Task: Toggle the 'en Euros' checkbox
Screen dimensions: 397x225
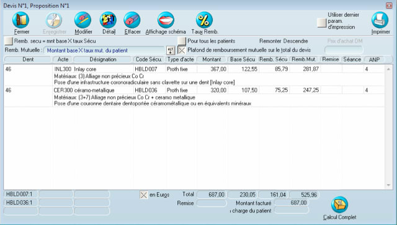Action: coord(144,195)
